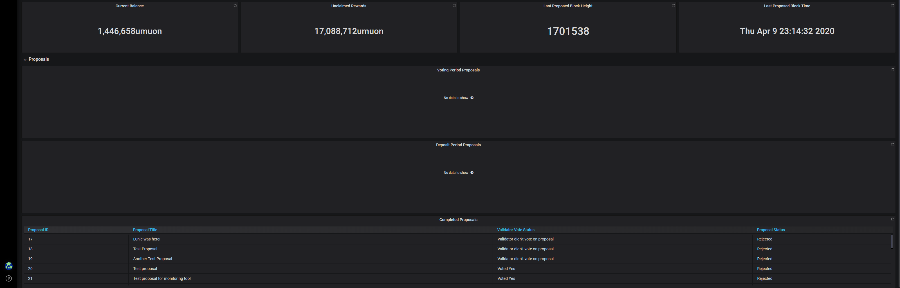900x288 pixels.
Task: Click 'No data to show' in Deposit Period panel
Action: 456,172
